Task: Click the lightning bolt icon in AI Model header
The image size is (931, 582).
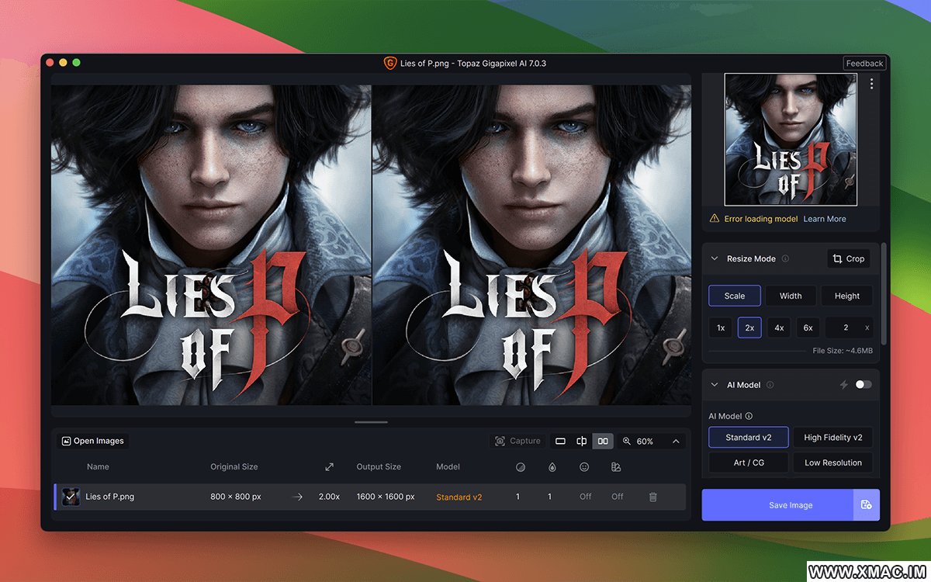Action: [844, 385]
